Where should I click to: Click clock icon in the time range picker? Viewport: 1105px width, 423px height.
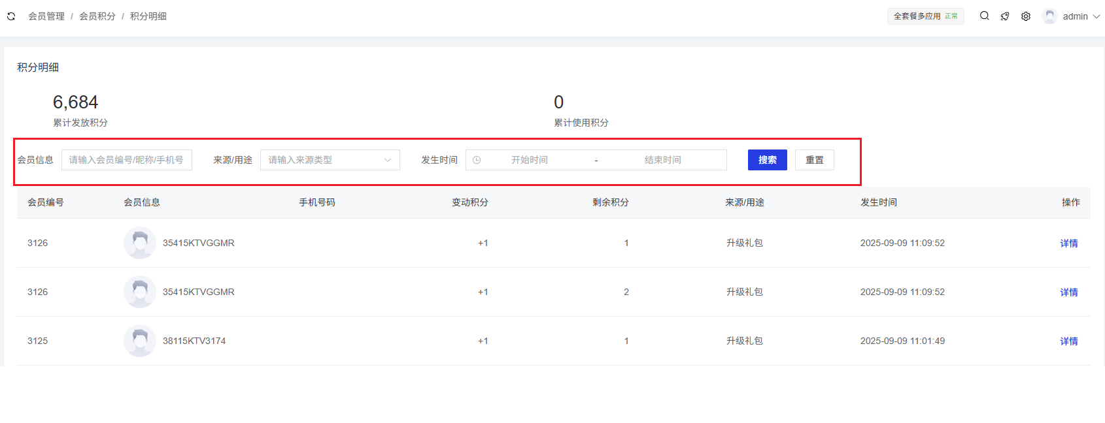[x=477, y=160]
